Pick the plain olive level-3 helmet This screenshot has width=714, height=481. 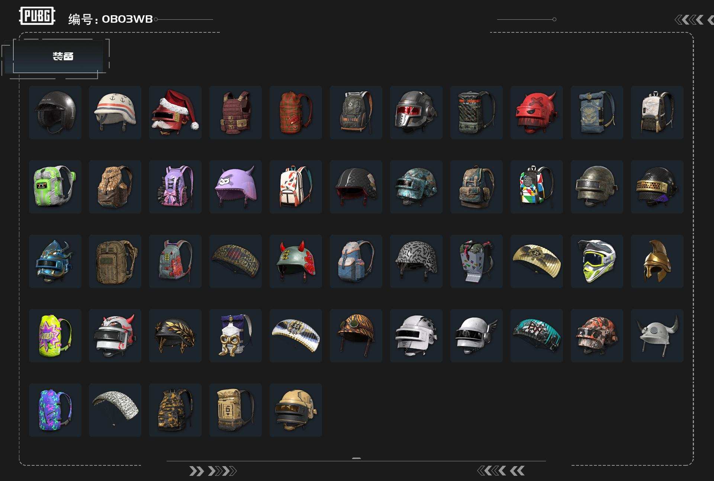coord(597,187)
